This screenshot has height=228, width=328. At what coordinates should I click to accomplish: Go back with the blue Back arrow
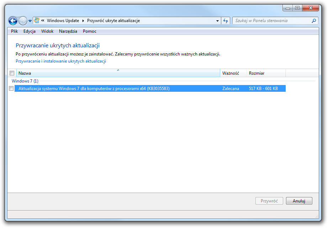point(13,21)
